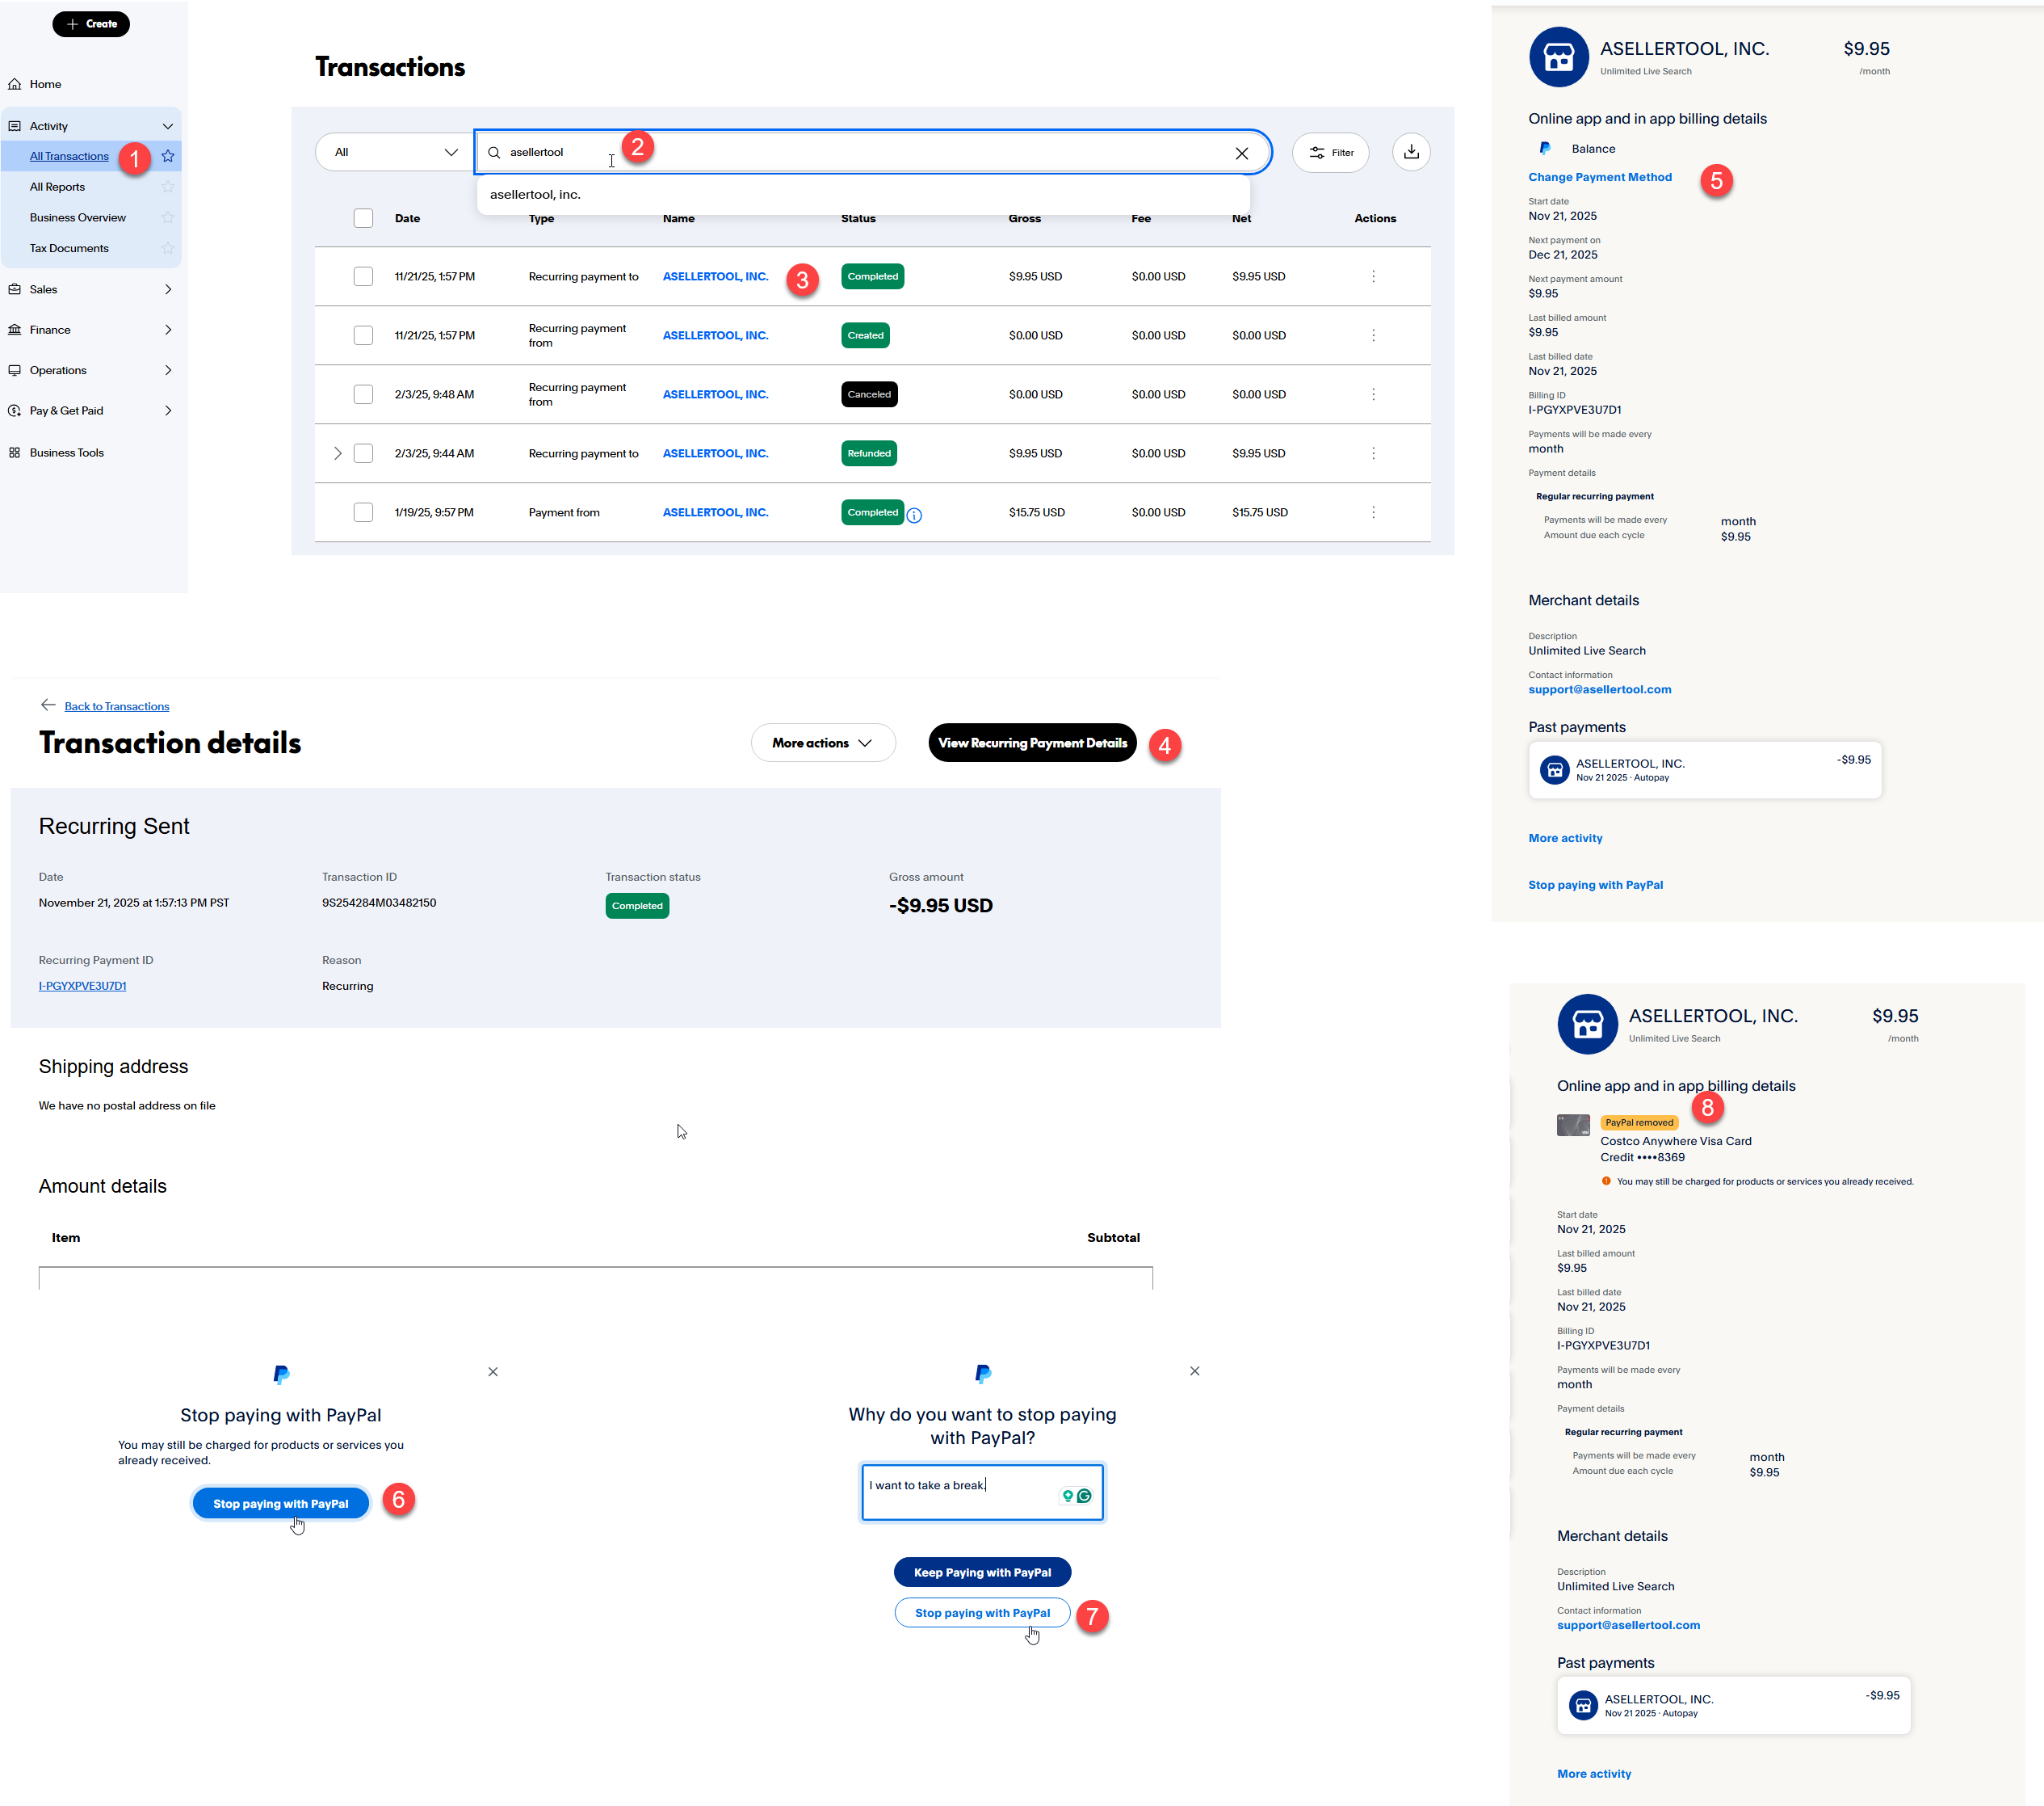Click the download transactions icon
Image resolution: width=2044 pixels, height=1806 pixels.
pyautogui.click(x=1410, y=152)
